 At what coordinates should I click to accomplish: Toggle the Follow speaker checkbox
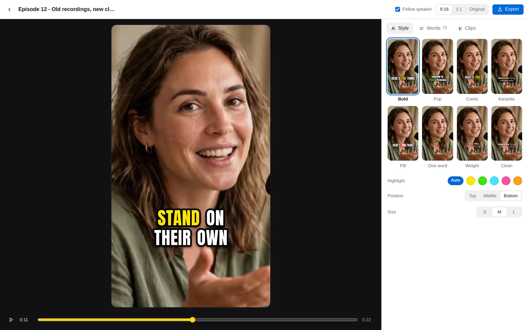click(x=397, y=9)
